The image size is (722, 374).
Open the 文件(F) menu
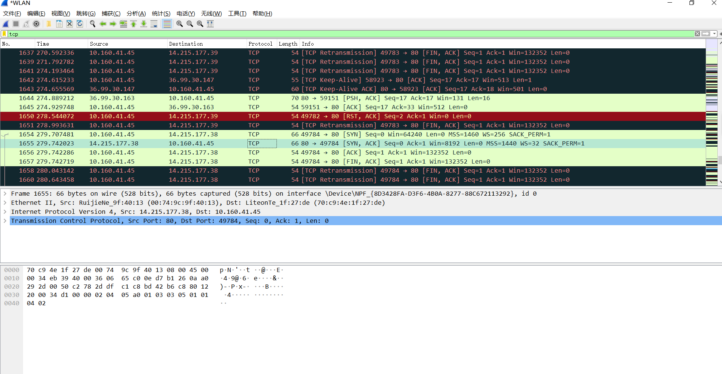pyautogui.click(x=12, y=14)
